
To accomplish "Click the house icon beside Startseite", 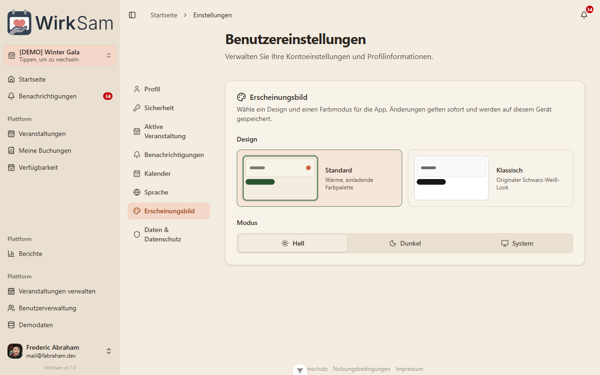I will click(x=11, y=79).
